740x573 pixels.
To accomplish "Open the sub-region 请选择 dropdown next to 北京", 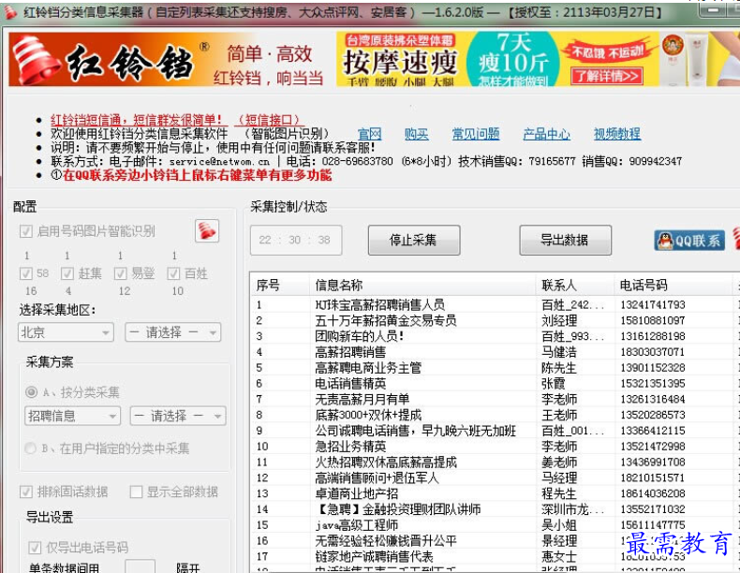I will [x=173, y=332].
